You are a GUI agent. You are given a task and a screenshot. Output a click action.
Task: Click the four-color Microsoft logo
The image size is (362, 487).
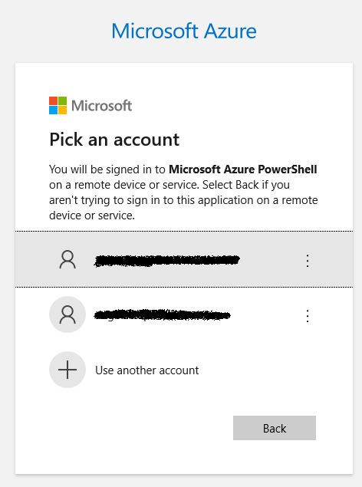[x=58, y=105]
